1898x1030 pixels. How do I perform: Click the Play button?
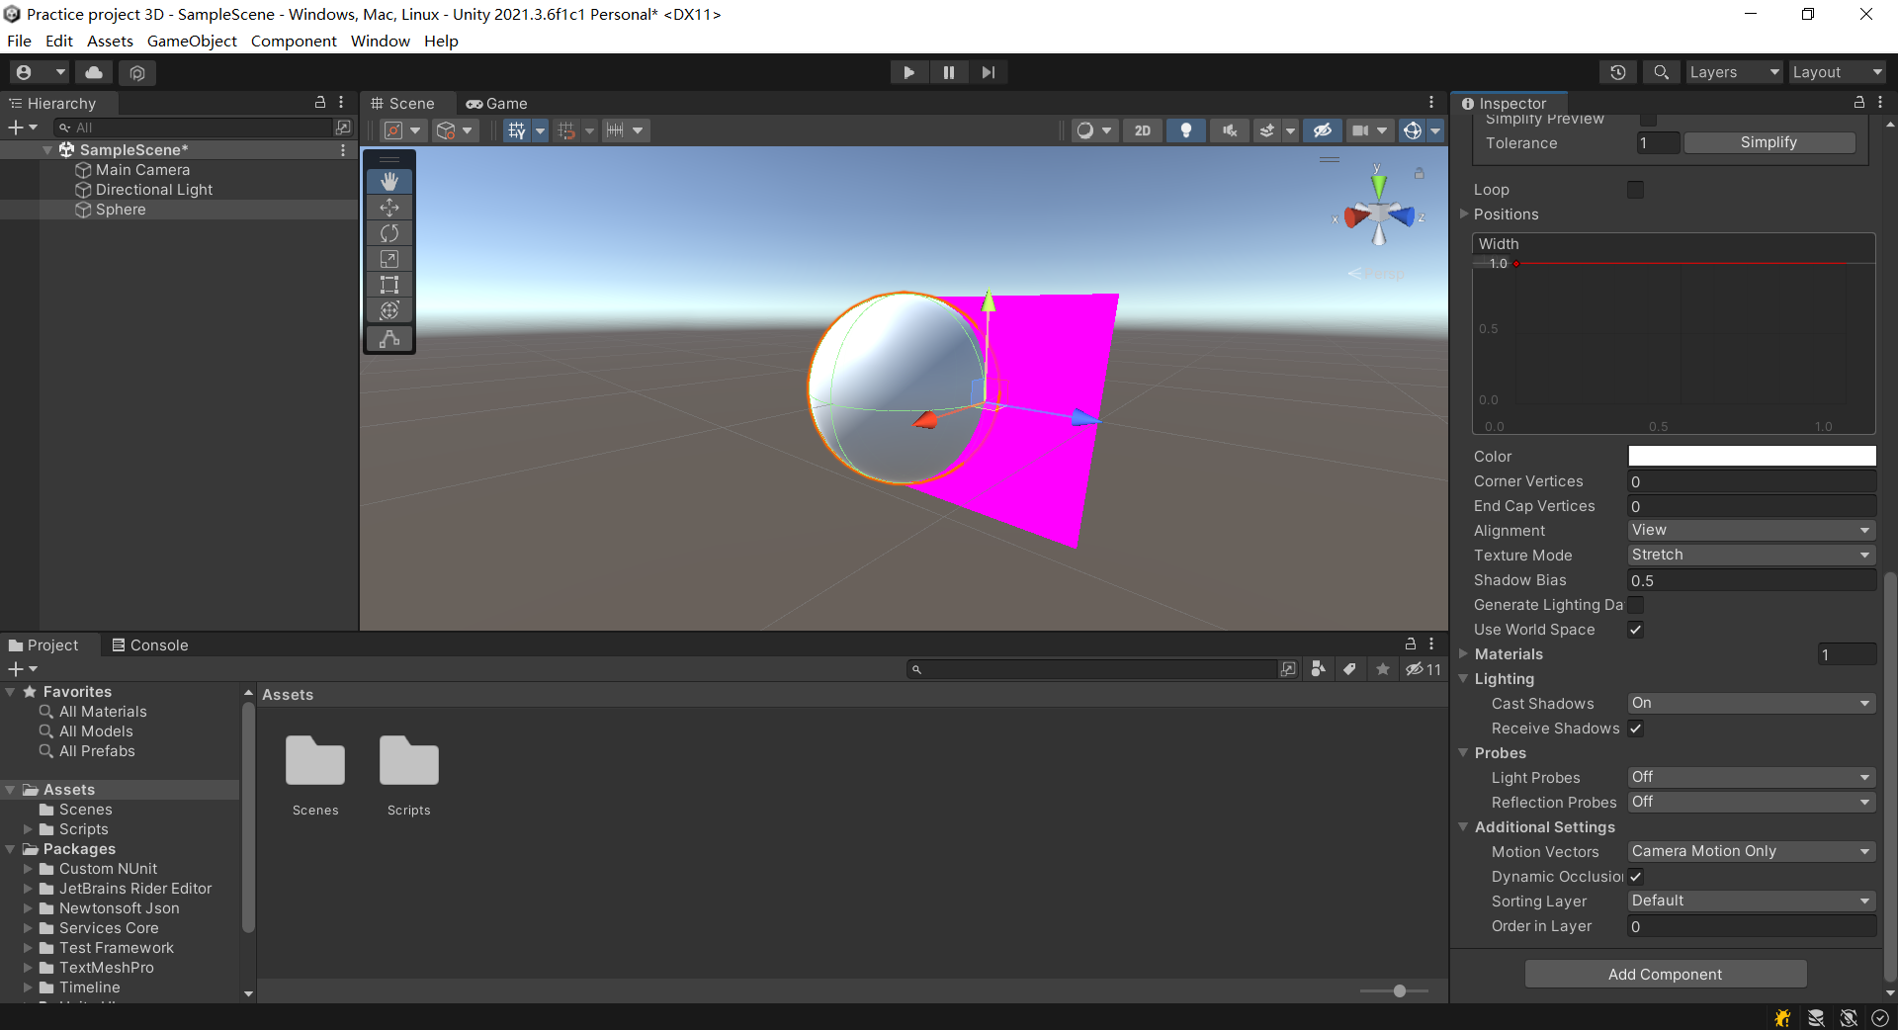tap(908, 72)
